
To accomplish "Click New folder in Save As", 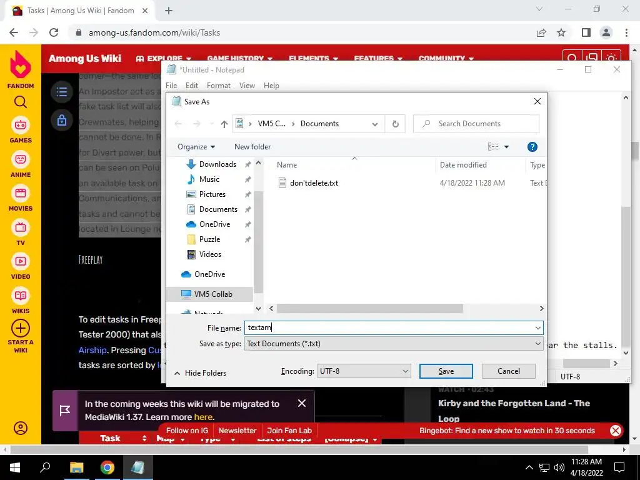I will click(252, 147).
